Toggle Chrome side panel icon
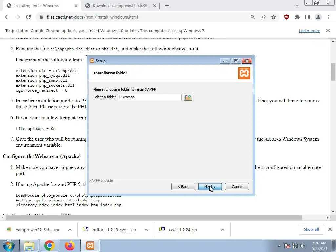Screen dimensions: 336x252 click(308, 17)
